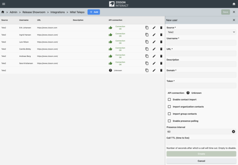Enable contact import checkbox
Viewport: 238px width, 165px height.
(x=169, y=99)
